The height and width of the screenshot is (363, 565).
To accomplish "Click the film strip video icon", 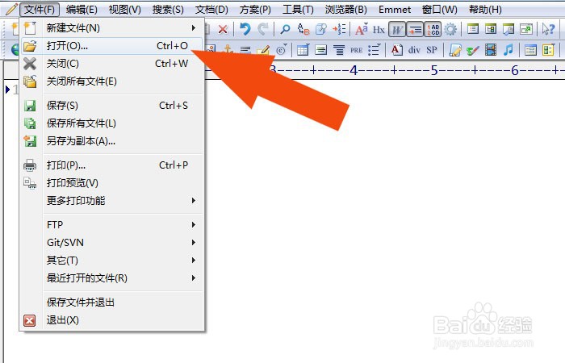I will pos(491,50).
